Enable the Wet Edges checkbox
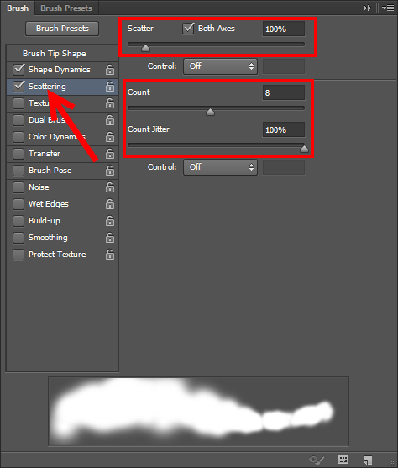Screen dimensions: 398x468 [18, 204]
